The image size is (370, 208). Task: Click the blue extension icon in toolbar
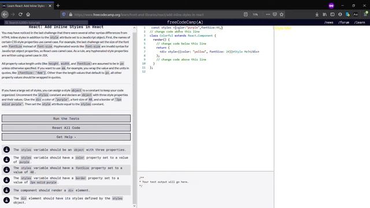coord(348,14)
